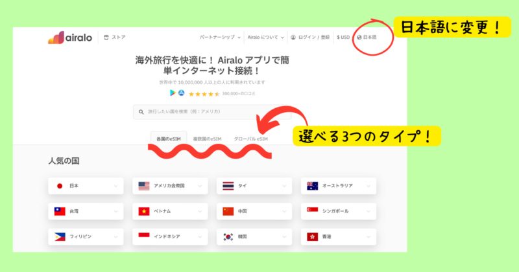Click the country search input field
519x272 pixels.
coord(212,112)
